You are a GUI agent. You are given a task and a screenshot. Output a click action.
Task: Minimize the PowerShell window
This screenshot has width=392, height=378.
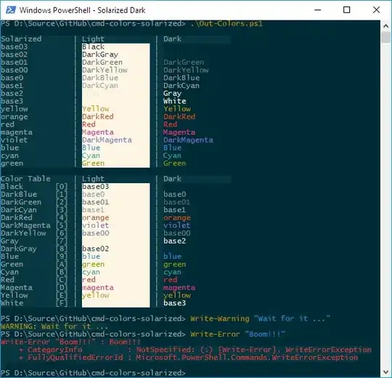[317, 10]
